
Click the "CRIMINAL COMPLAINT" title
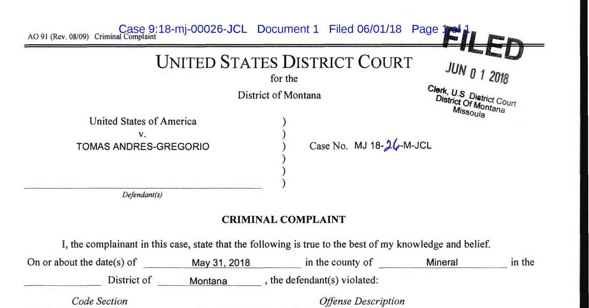coord(284,220)
